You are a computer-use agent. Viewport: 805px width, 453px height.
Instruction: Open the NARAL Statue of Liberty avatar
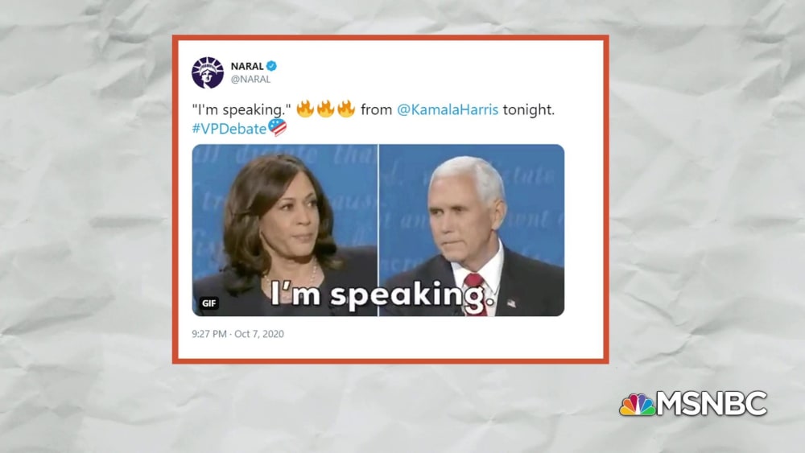tap(208, 72)
